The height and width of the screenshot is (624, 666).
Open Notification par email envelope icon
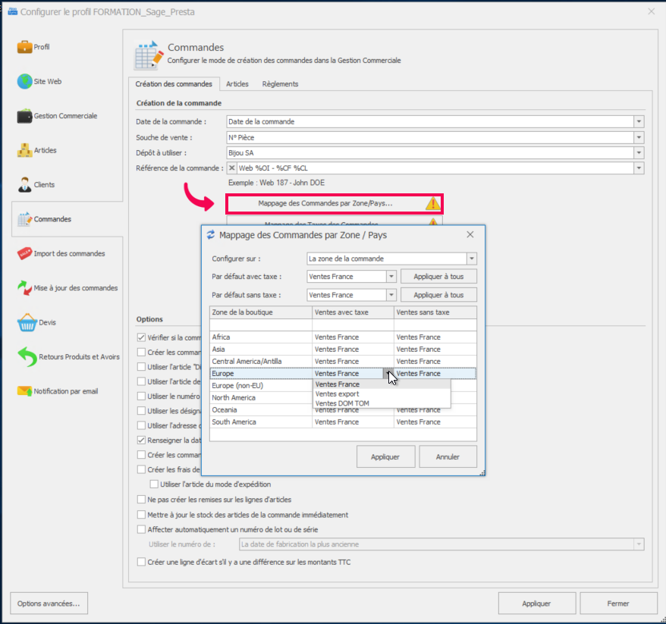pos(24,391)
